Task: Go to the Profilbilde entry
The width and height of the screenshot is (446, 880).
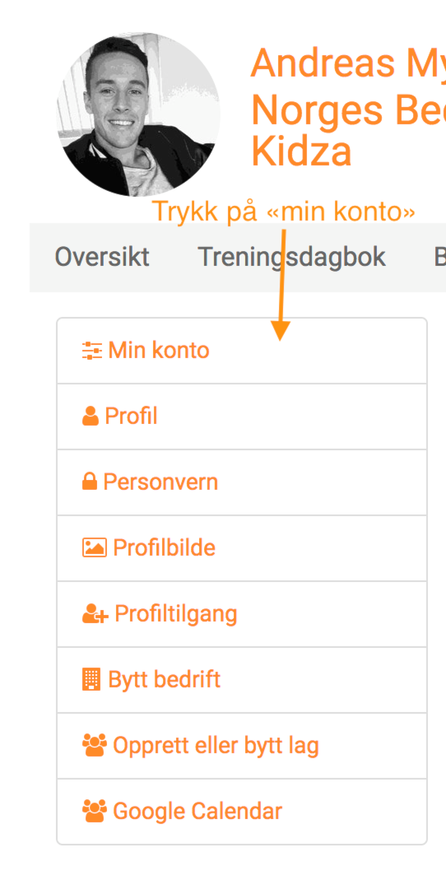Action: [x=242, y=547]
